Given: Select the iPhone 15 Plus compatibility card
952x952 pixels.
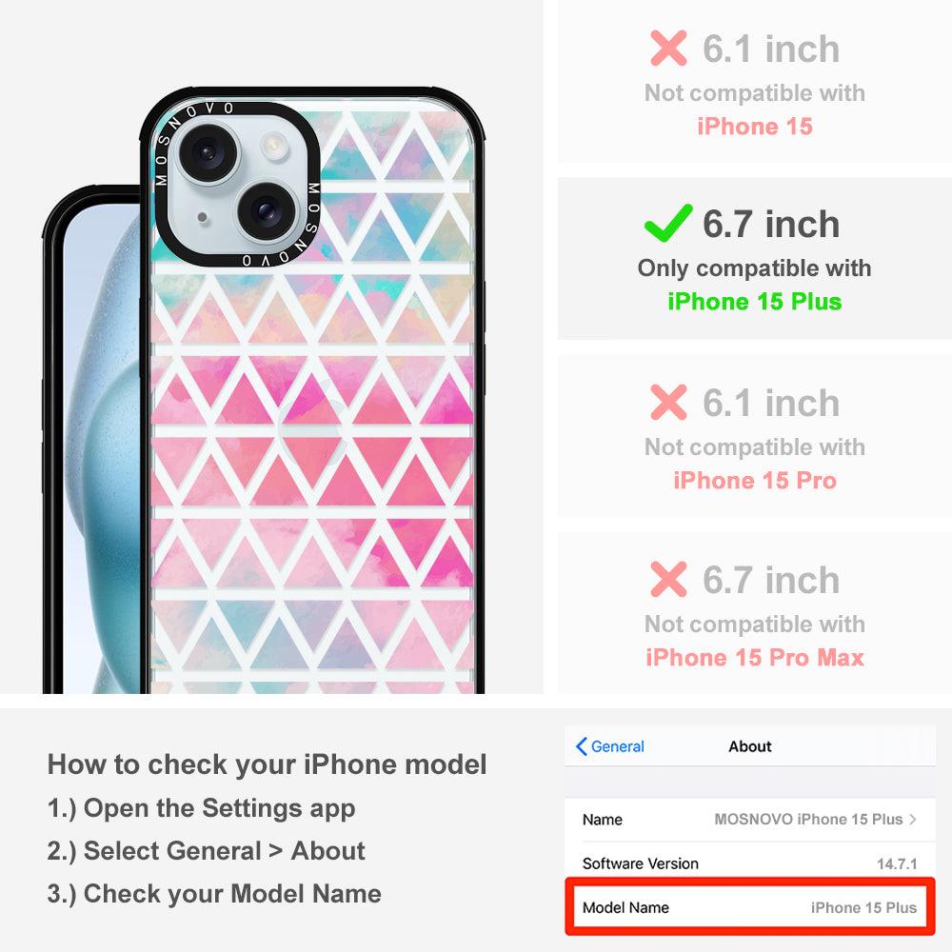Looking at the screenshot, I should point(754,259).
